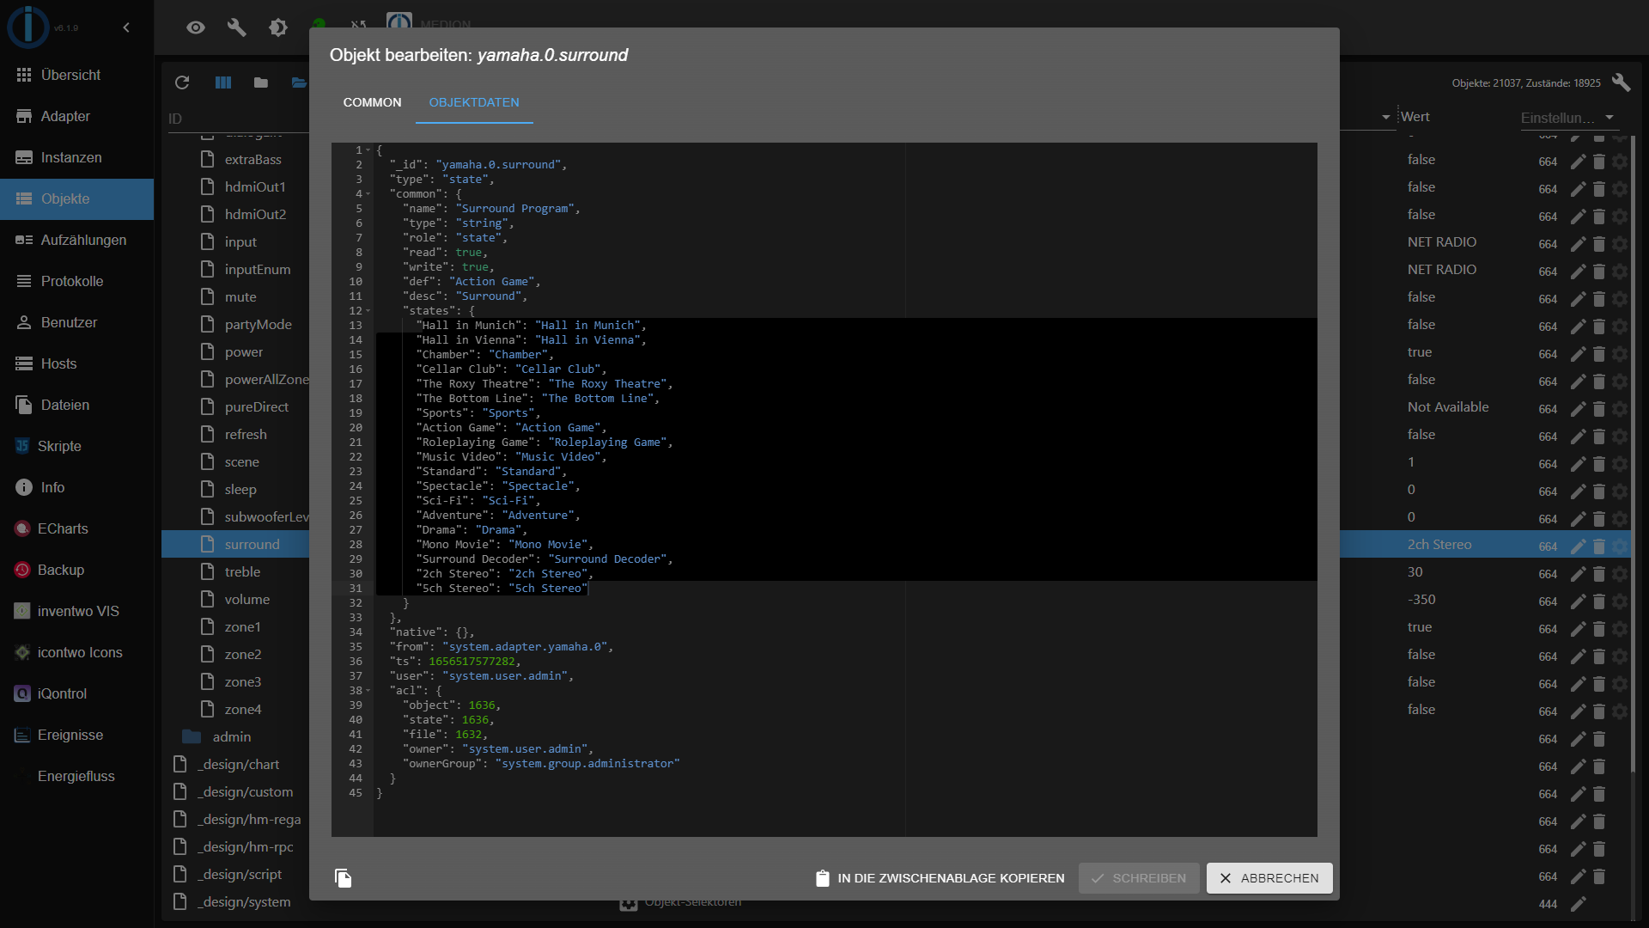This screenshot has width=1649, height=928.
Task: Open Adapter page in the sidebar
Action: tap(77, 116)
